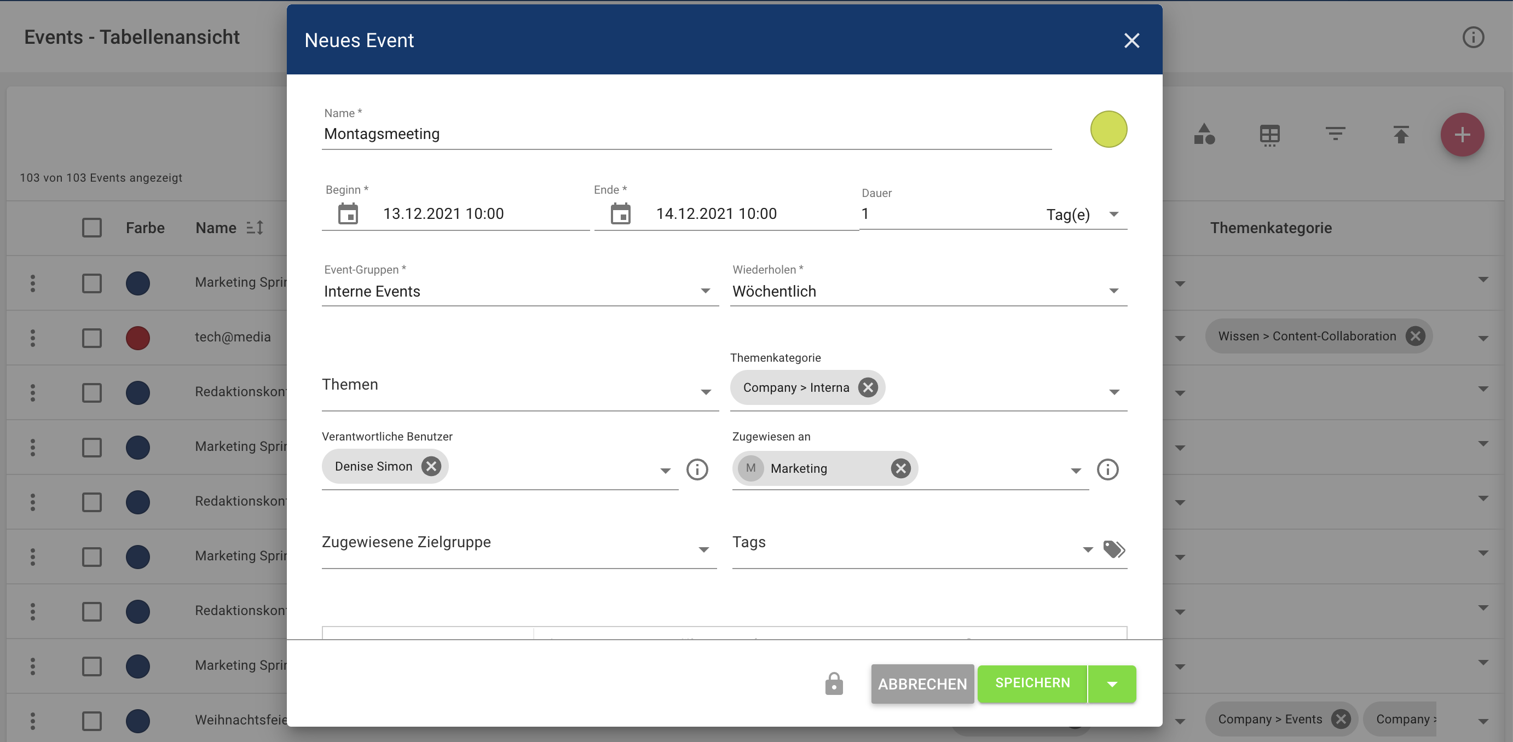Viewport: 1513px width, 742px height.
Task: Check the first Redaktionskonferenz row checkbox
Action: point(91,392)
